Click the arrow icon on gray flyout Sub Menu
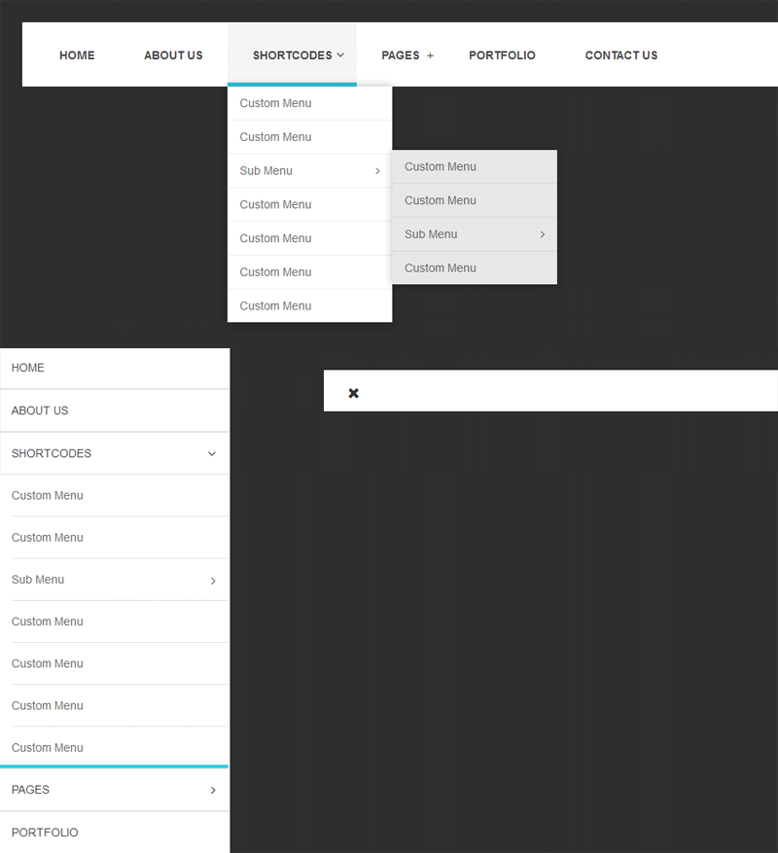 (542, 234)
